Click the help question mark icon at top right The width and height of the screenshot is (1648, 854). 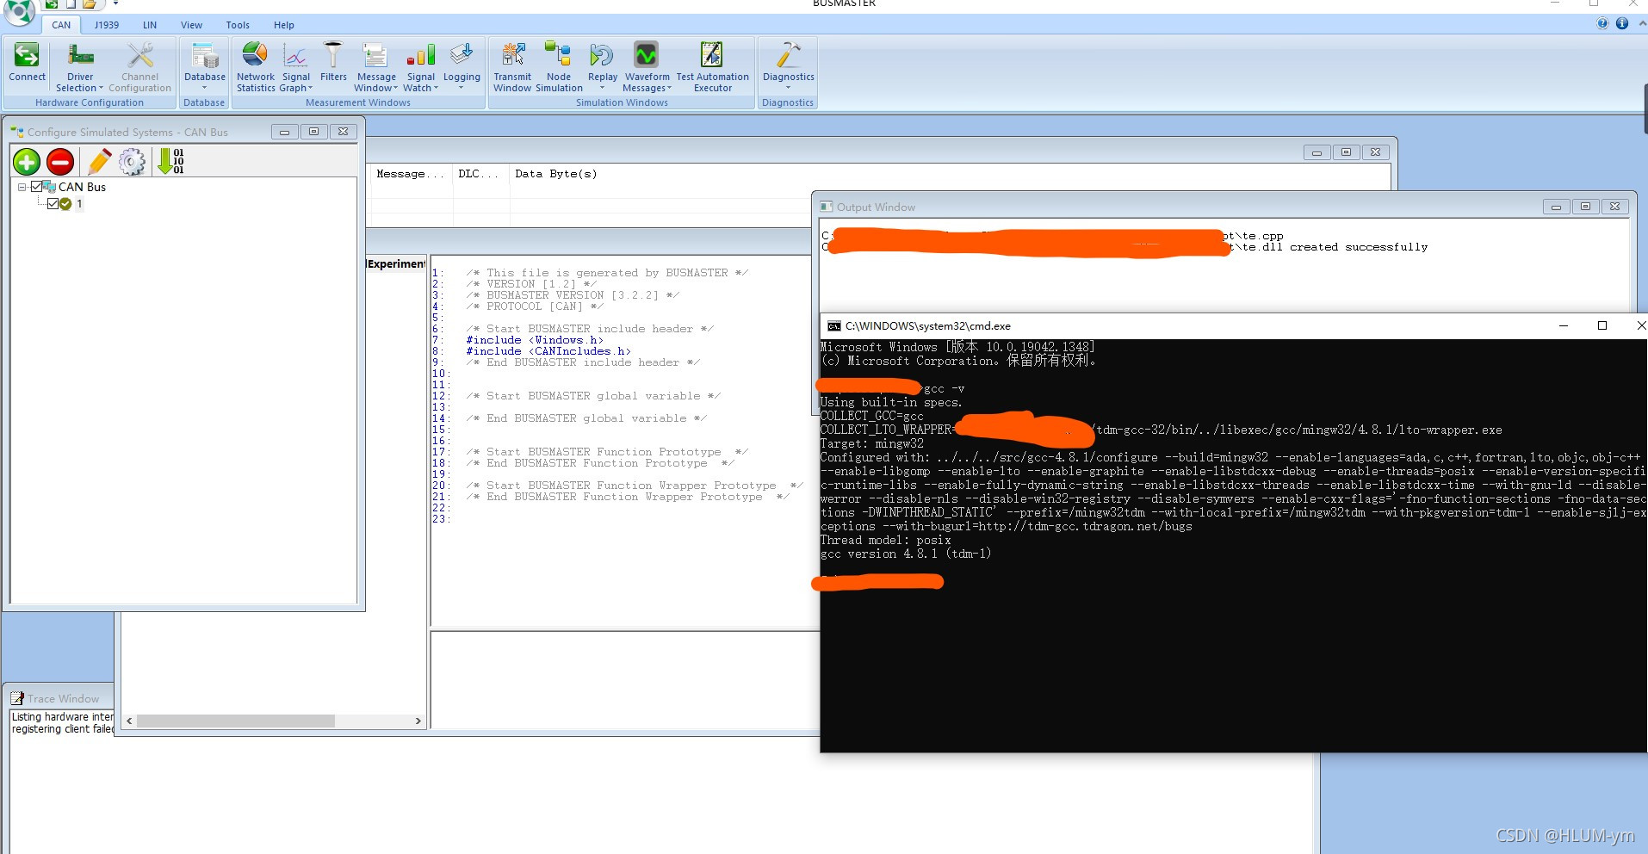[1602, 23]
